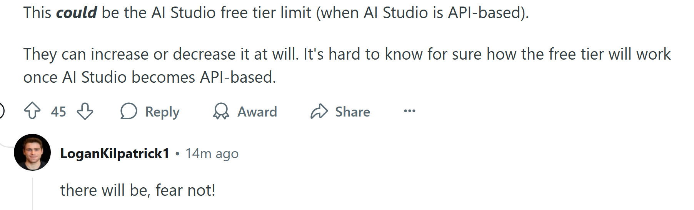
Task: Open LoganKilpatrick1's profile avatar
Action: (x=32, y=152)
